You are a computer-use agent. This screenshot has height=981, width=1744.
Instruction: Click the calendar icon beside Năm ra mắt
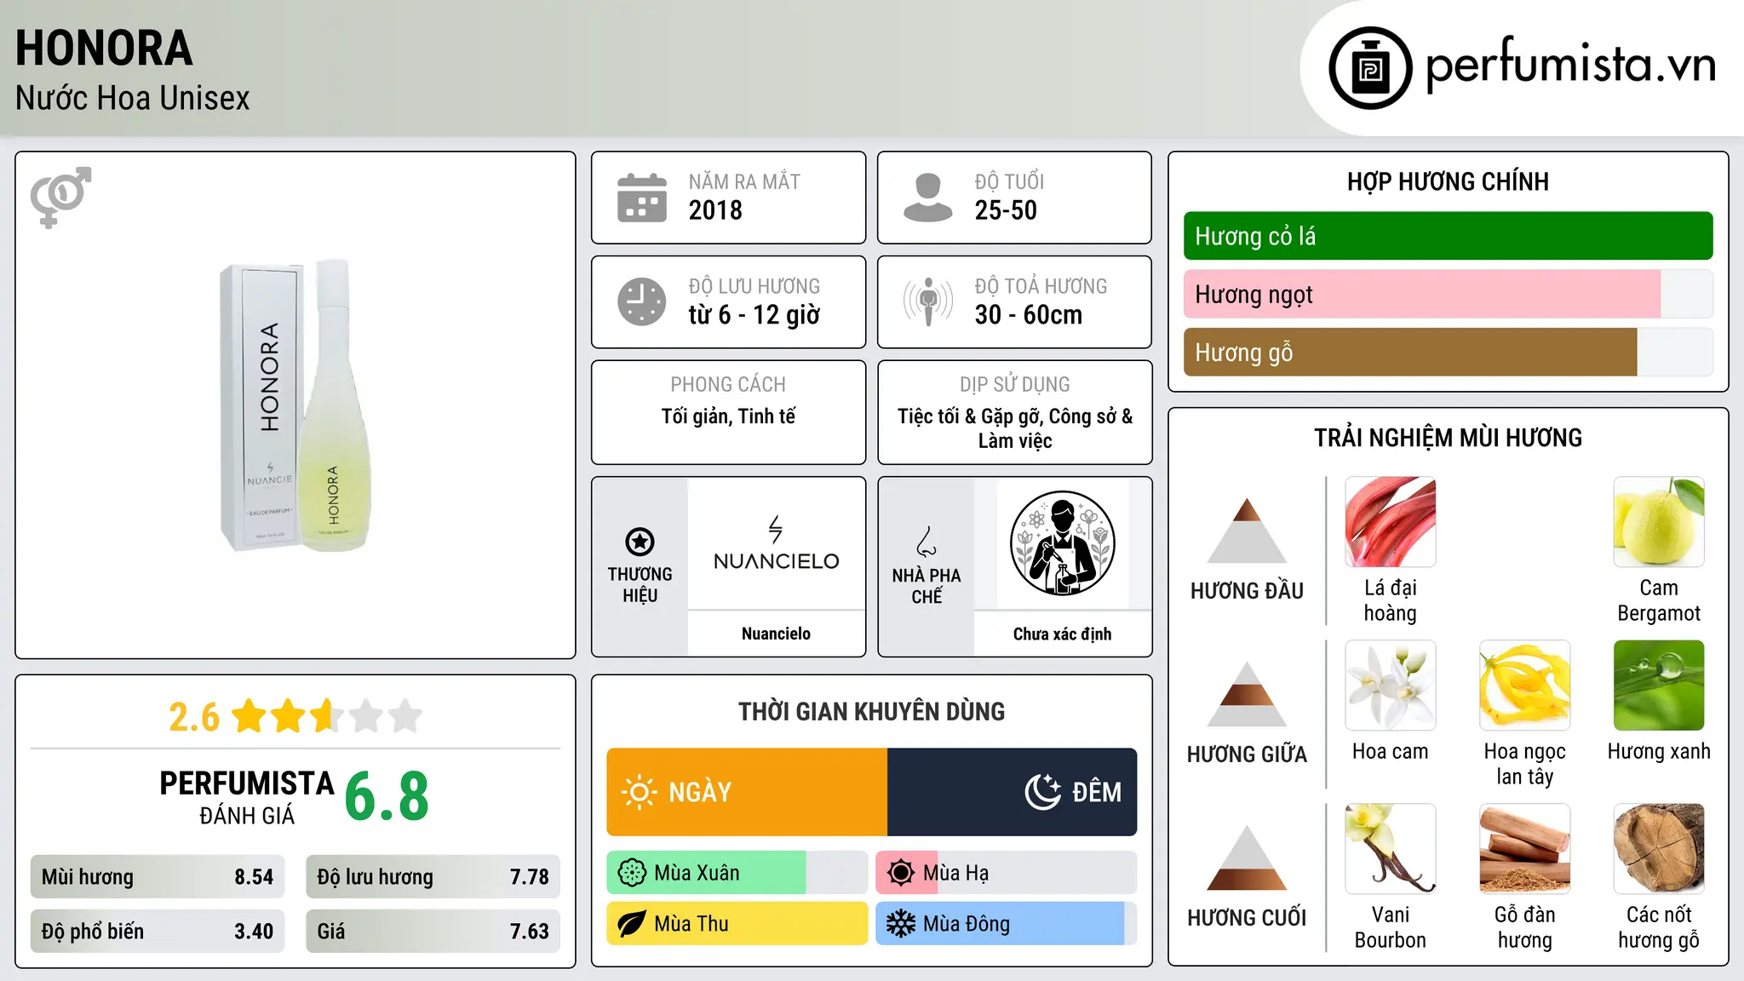pos(642,198)
